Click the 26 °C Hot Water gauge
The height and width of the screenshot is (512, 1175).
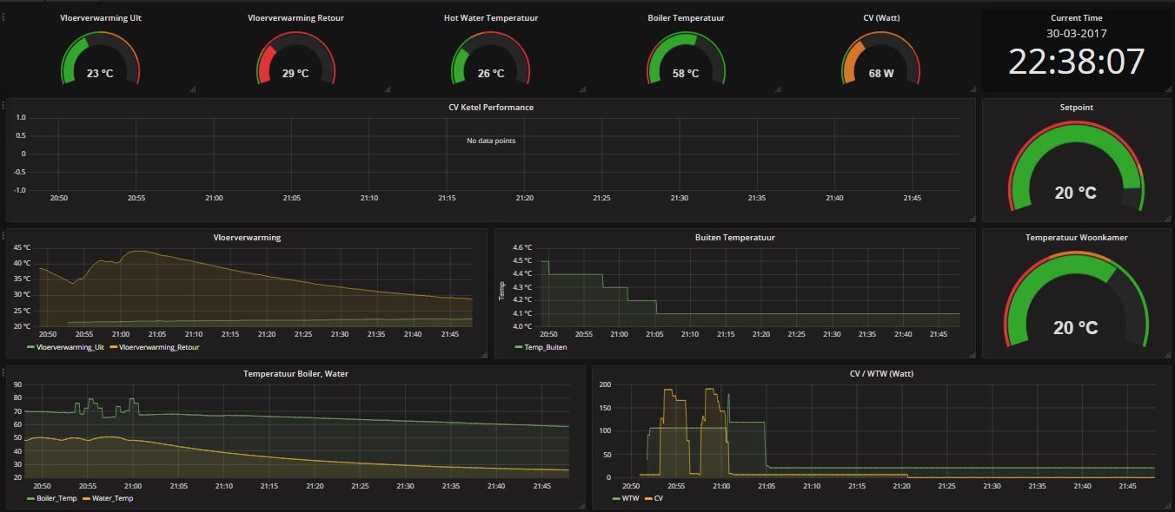491,59
